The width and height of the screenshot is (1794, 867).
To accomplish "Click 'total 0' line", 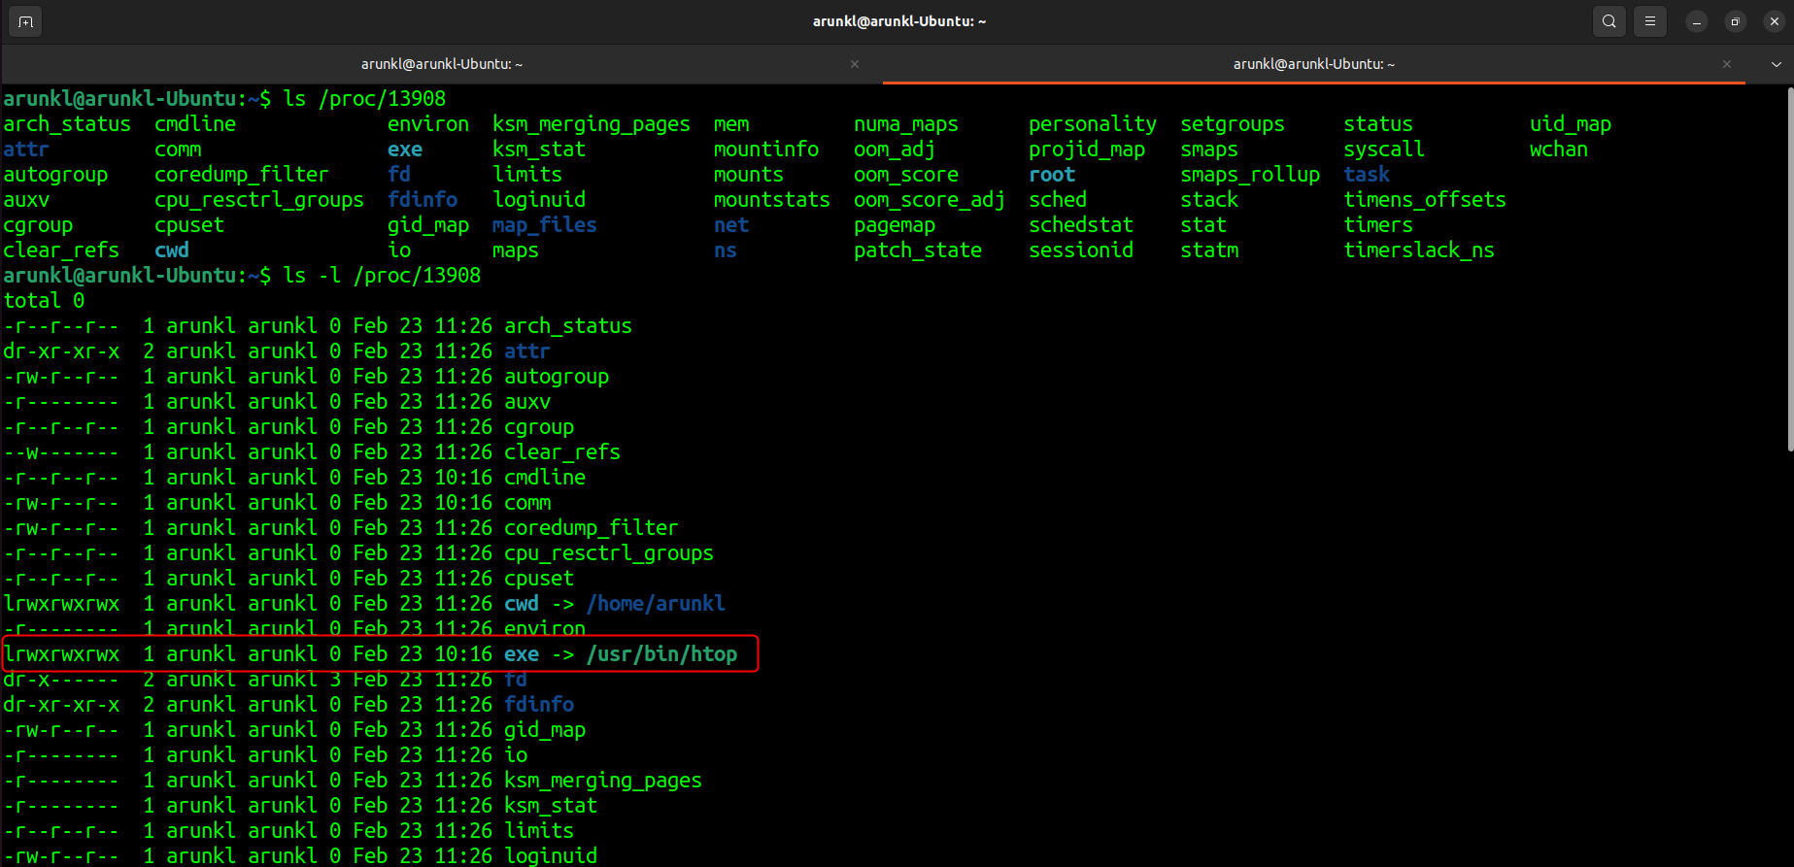I will pos(44,301).
